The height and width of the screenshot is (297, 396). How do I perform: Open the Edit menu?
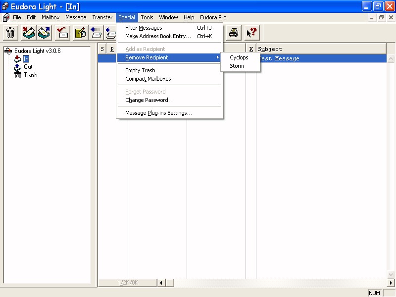tap(31, 17)
